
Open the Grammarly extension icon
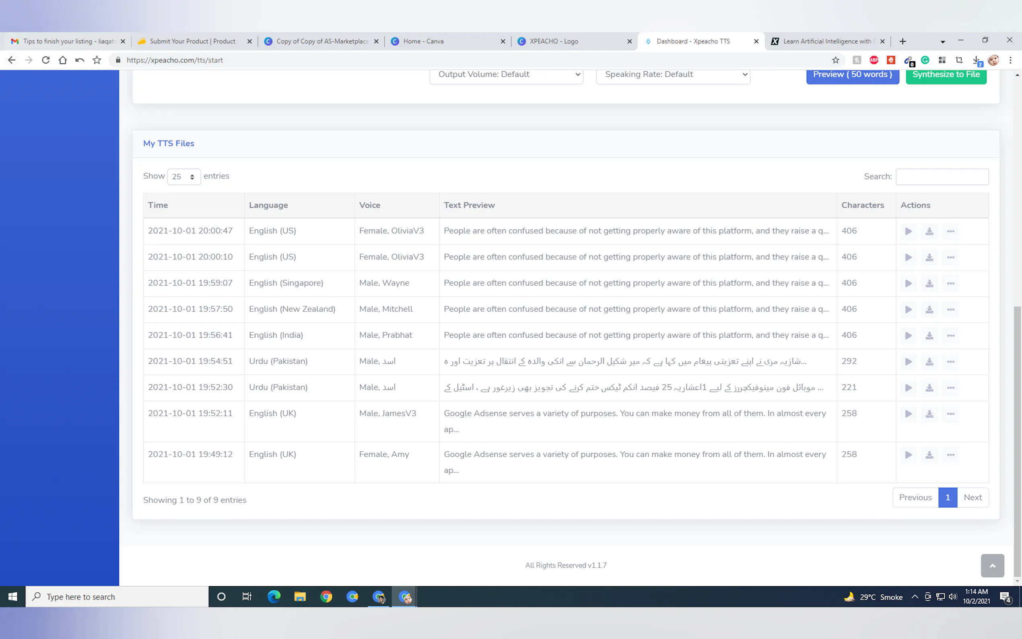[x=925, y=60]
